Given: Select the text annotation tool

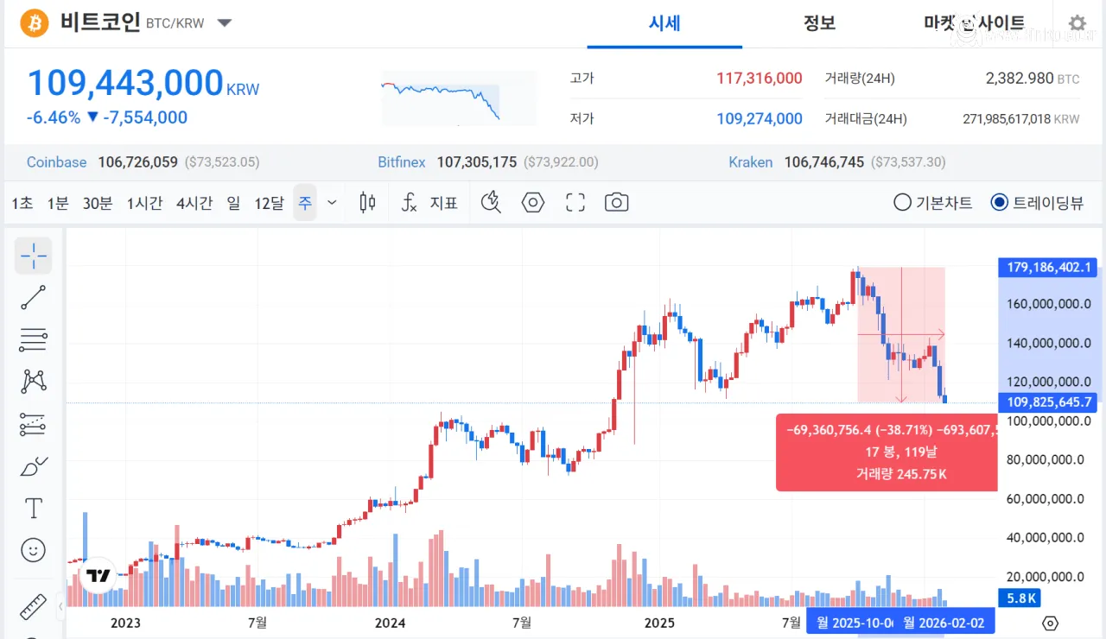Looking at the screenshot, I should (x=33, y=509).
